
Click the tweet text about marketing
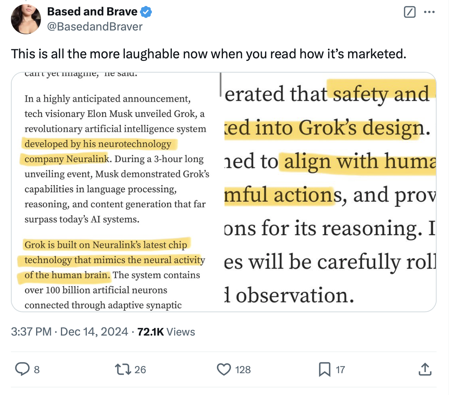coord(209,54)
